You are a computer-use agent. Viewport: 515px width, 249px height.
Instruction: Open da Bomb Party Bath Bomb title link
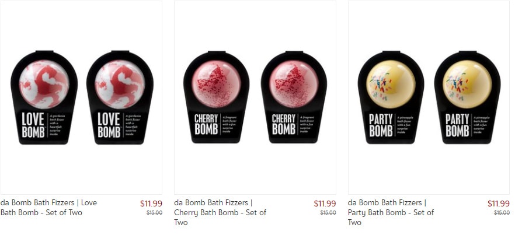click(x=391, y=212)
